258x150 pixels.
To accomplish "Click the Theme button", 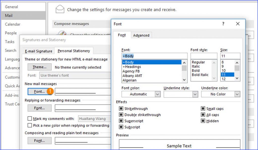I will (x=39, y=67).
